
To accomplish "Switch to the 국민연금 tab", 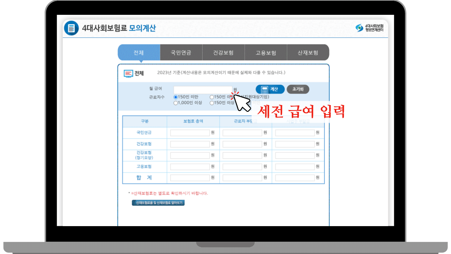I will [x=181, y=52].
